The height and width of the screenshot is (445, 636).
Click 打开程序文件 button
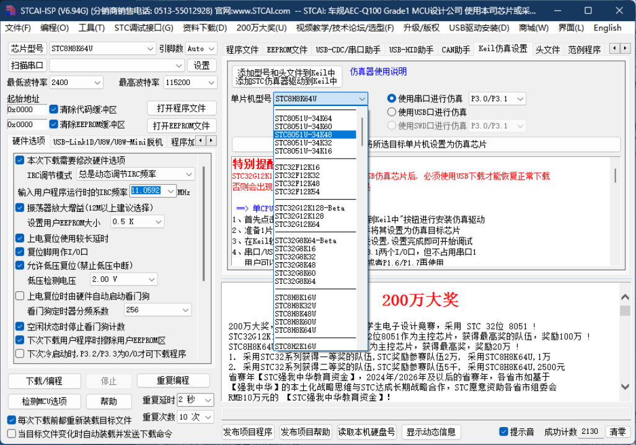(181, 108)
